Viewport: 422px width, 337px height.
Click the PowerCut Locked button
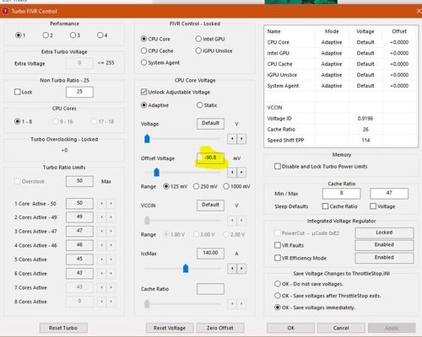click(384, 233)
